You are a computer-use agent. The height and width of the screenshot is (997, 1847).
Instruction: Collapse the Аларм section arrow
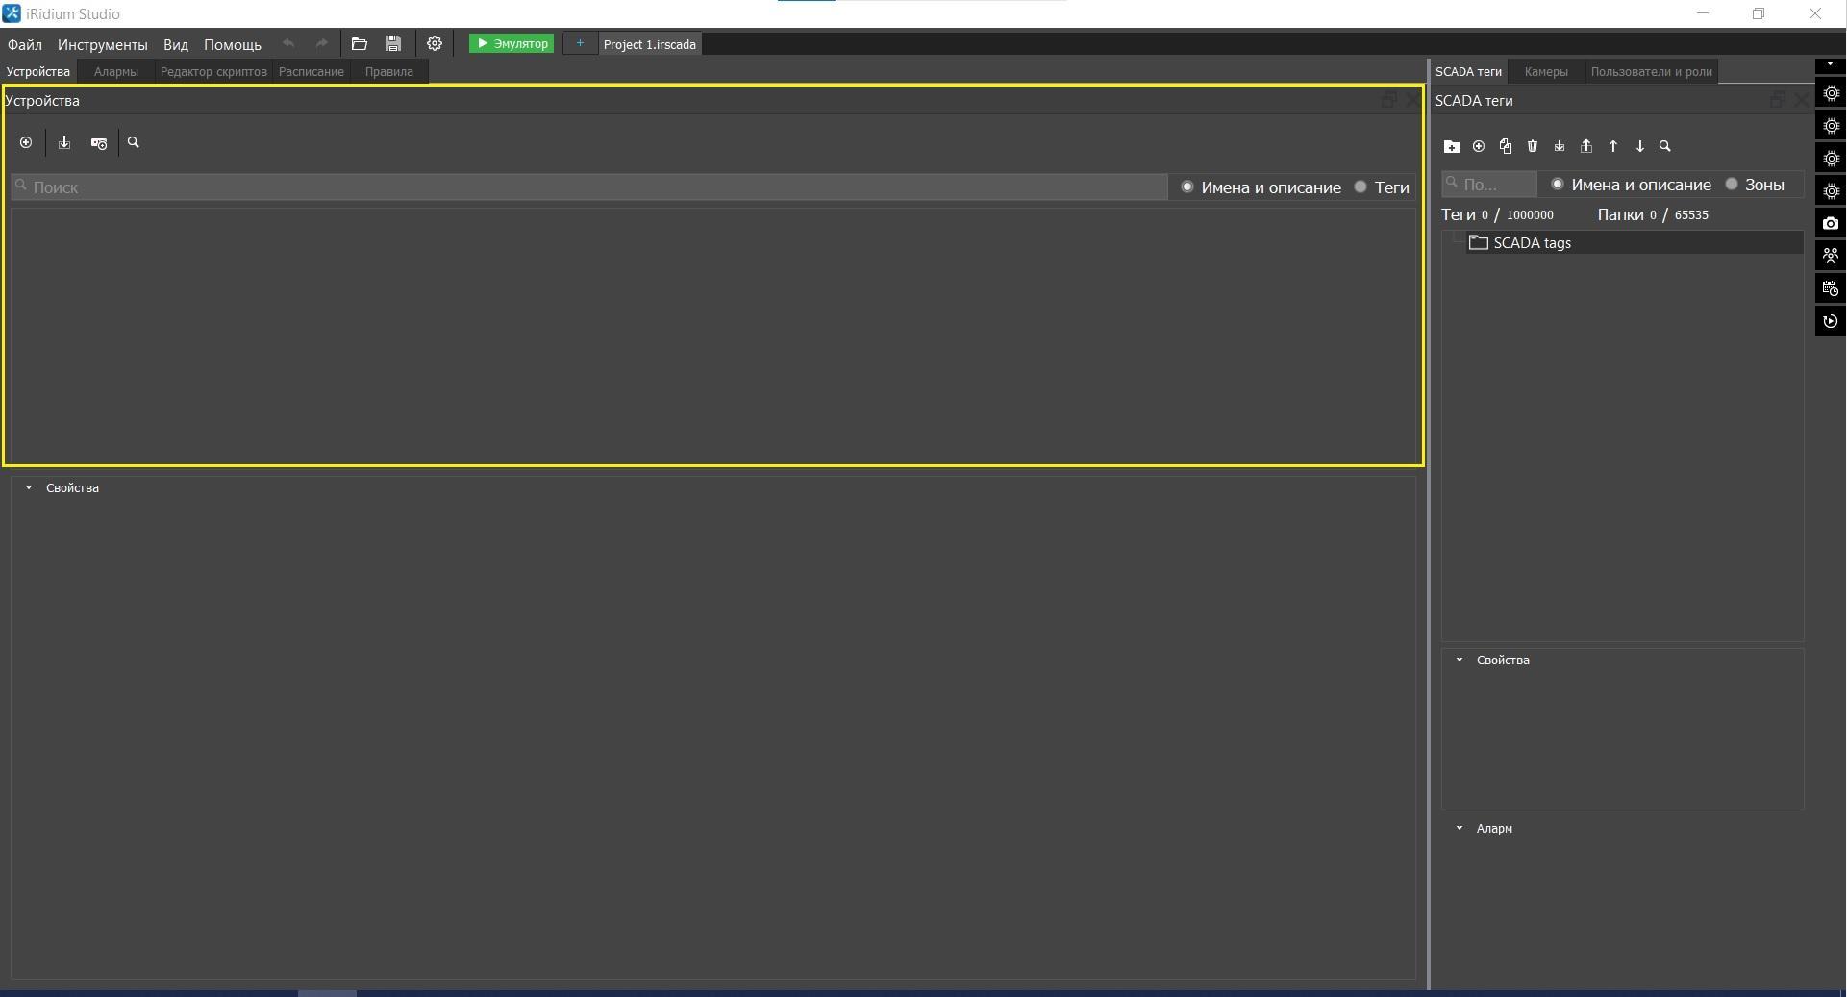1460,829
